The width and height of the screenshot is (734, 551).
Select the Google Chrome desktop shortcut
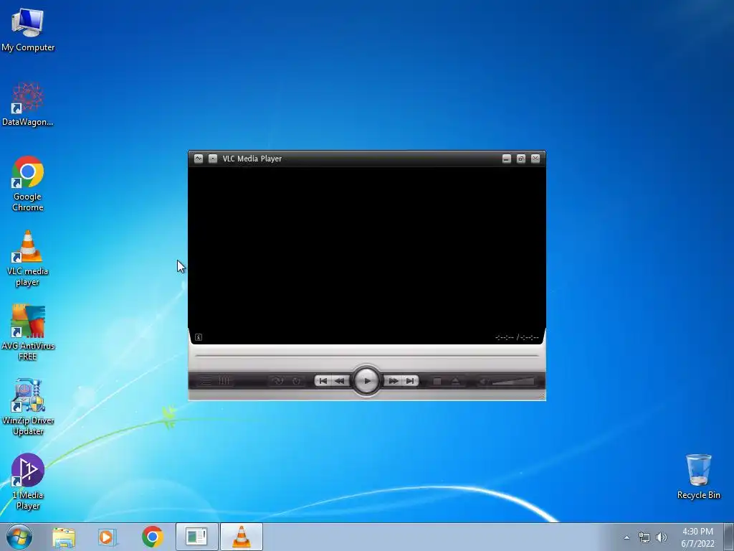tap(28, 184)
